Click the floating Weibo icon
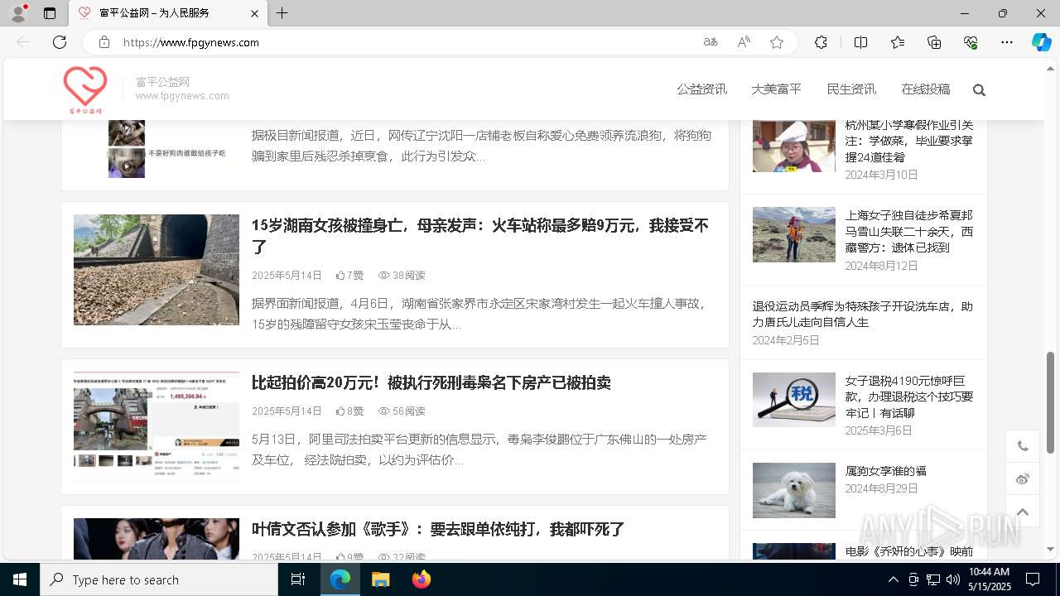 tap(1023, 479)
